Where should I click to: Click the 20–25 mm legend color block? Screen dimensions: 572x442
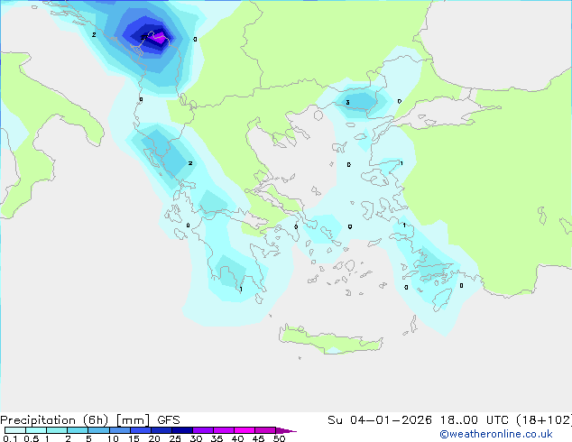click(161, 430)
